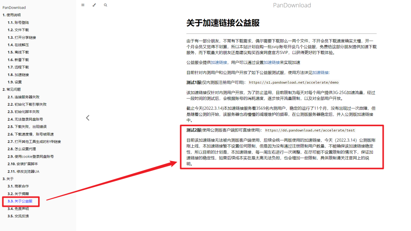Select the active section 3.3. 关于公益服
The width and height of the screenshot is (411, 231).
tap(20, 201)
